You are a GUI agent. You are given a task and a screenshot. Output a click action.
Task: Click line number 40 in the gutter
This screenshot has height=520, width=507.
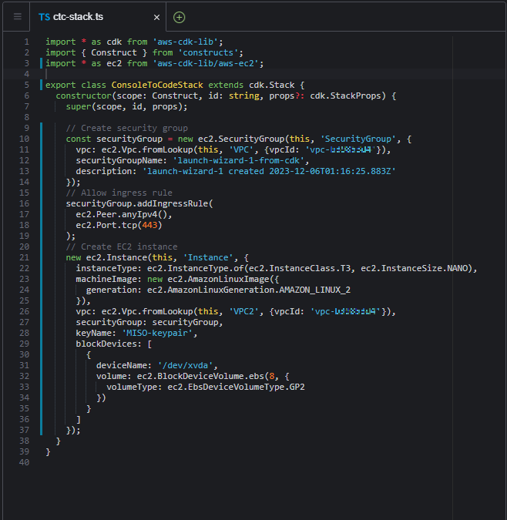tap(25, 462)
